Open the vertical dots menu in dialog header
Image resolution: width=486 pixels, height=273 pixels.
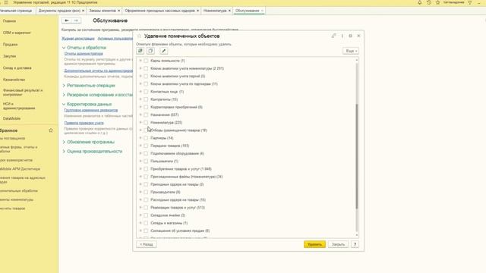342,36
